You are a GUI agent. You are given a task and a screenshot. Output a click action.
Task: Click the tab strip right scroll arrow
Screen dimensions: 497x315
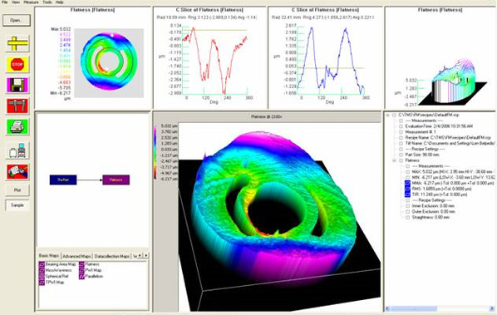pyautogui.click(x=145, y=255)
